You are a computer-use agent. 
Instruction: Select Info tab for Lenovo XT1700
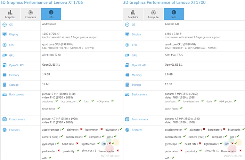click(x=174, y=14)
